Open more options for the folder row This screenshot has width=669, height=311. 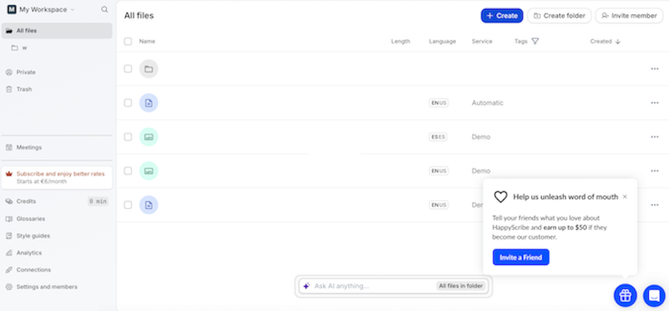point(654,69)
